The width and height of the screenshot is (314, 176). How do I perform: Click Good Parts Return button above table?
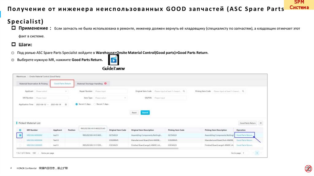point(248,123)
